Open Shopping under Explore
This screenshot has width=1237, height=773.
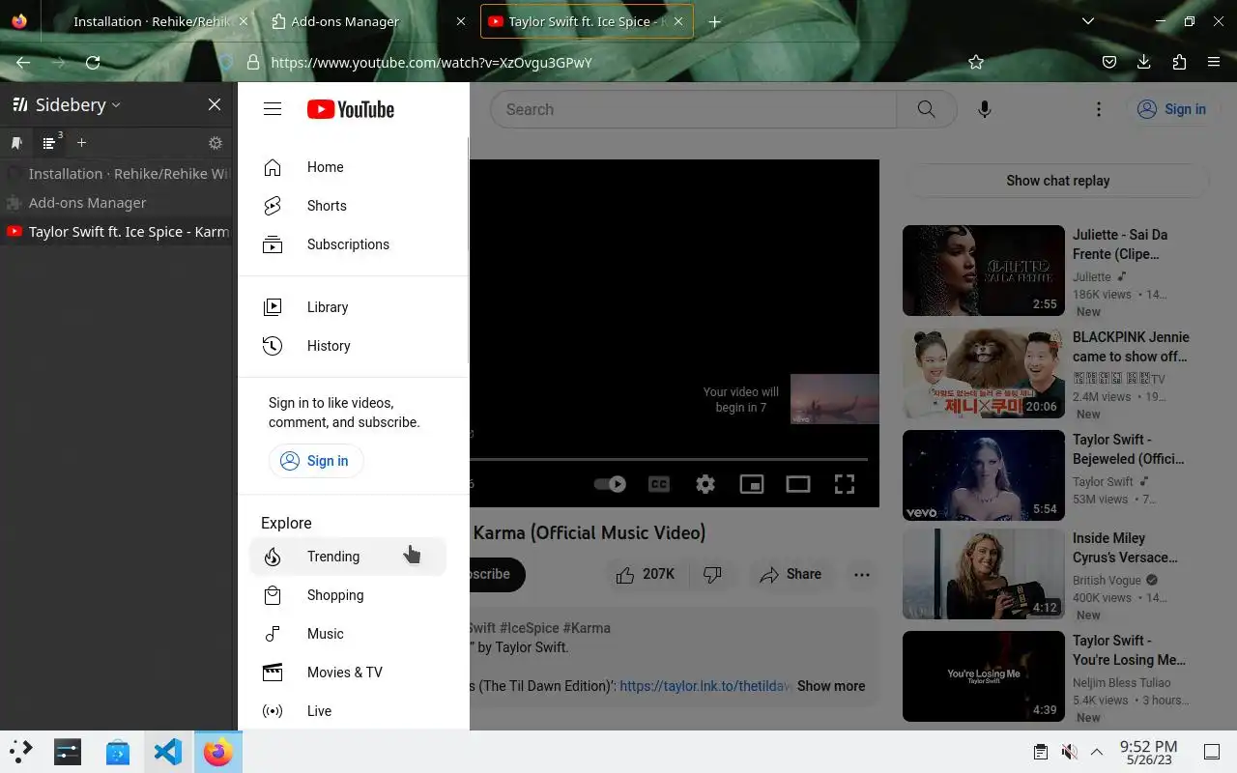point(348,595)
